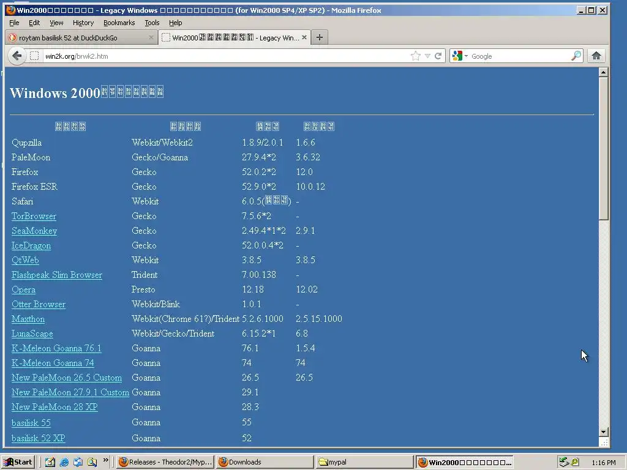627x470 pixels.
Task: Click the site identity icon in URL bar
Action: click(x=34, y=56)
